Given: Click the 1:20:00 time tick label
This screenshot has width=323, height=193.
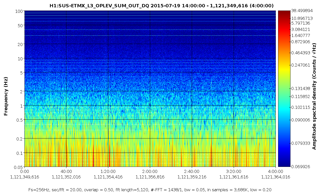Looking at the screenshot, I should [x=108, y=171].
